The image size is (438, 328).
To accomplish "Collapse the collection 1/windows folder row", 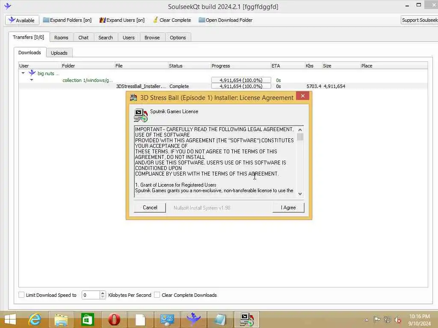I will (32, 80).
